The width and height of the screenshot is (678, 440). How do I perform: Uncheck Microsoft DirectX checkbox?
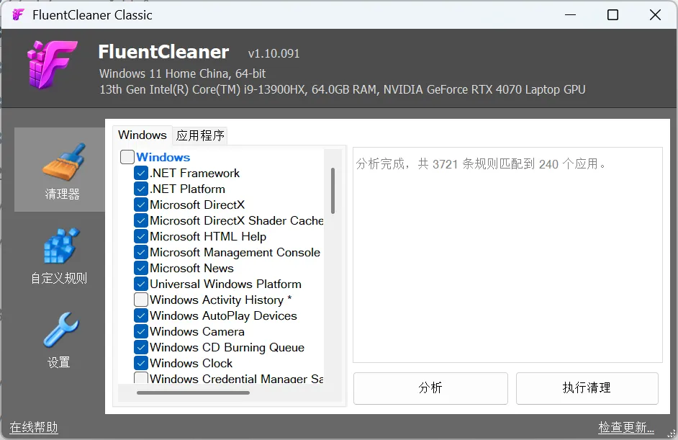coord(141,205)
